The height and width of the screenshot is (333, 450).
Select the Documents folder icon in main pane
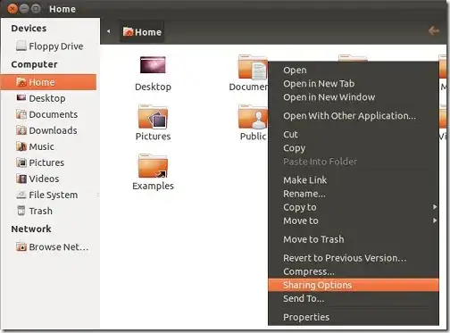(x=253, y=67)
